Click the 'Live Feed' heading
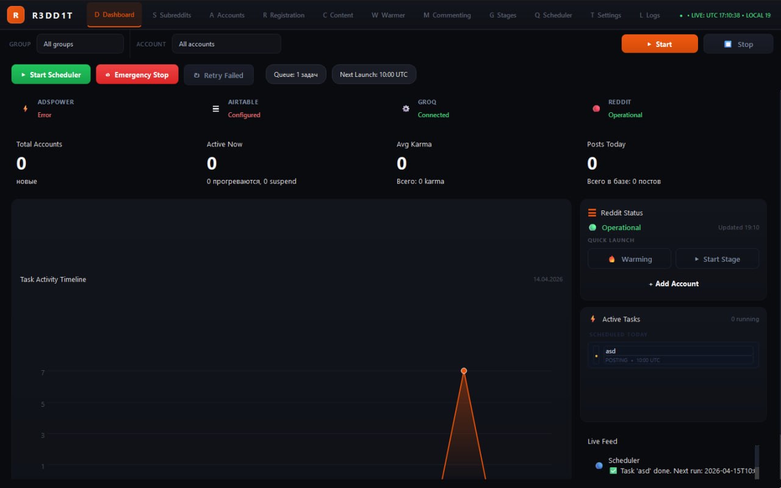The height and width of the screenshot is (488, 781). (603, 441)
